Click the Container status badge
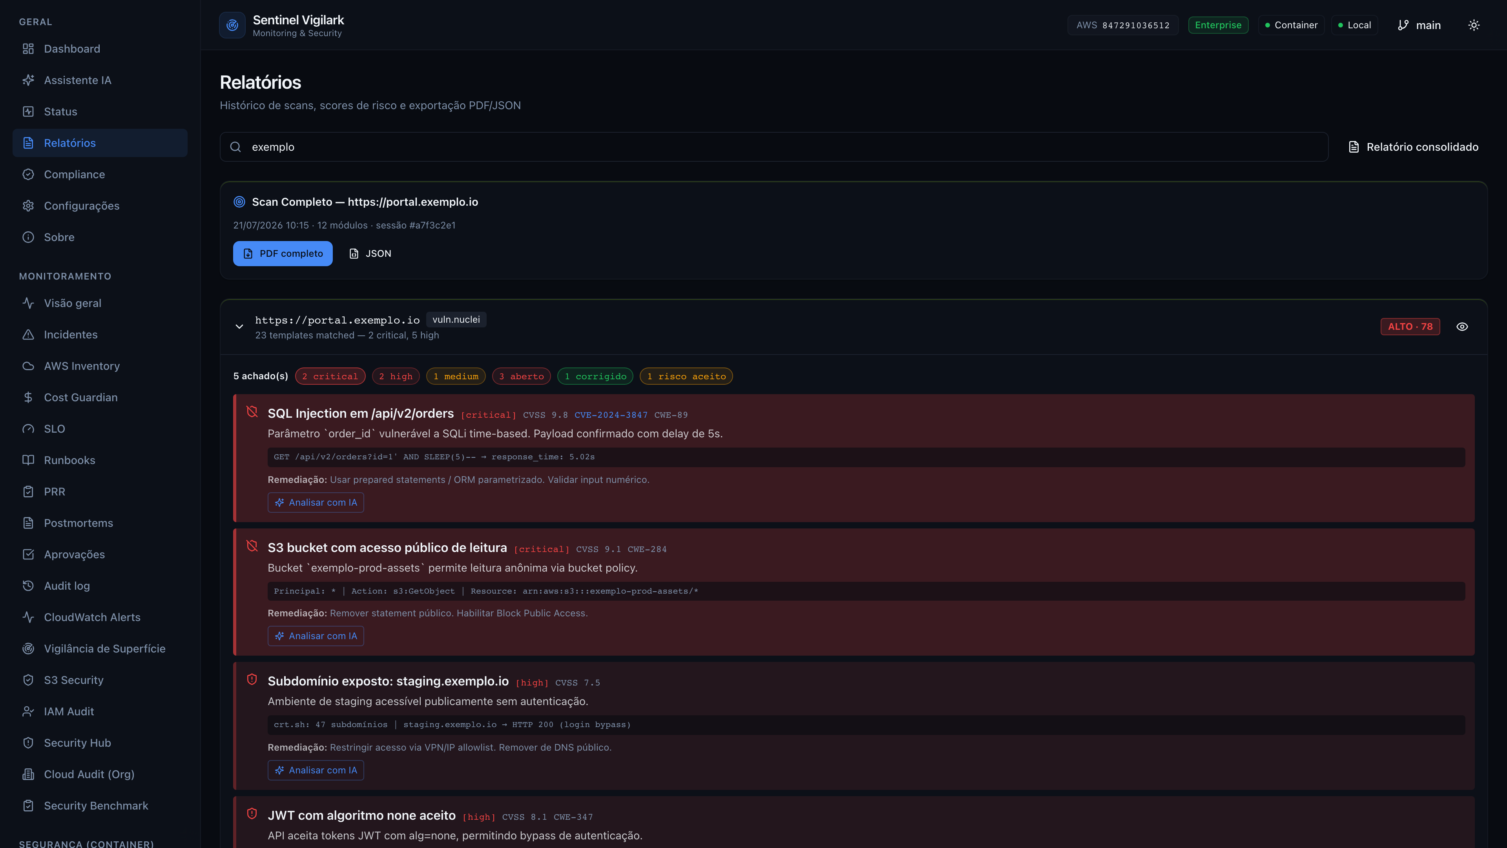The height and width of the screenshot is (848, 1507). [1291, 25]
